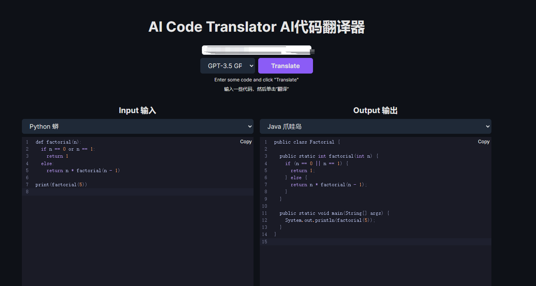Click line number 1 in the input gutter
The width and height of the screenshot is (536, 286).
[x=27, y=142]
